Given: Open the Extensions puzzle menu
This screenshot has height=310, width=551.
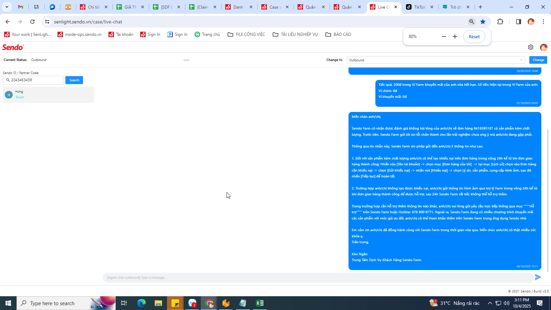Looking at the screenshot, I should [x=500, y=22].
